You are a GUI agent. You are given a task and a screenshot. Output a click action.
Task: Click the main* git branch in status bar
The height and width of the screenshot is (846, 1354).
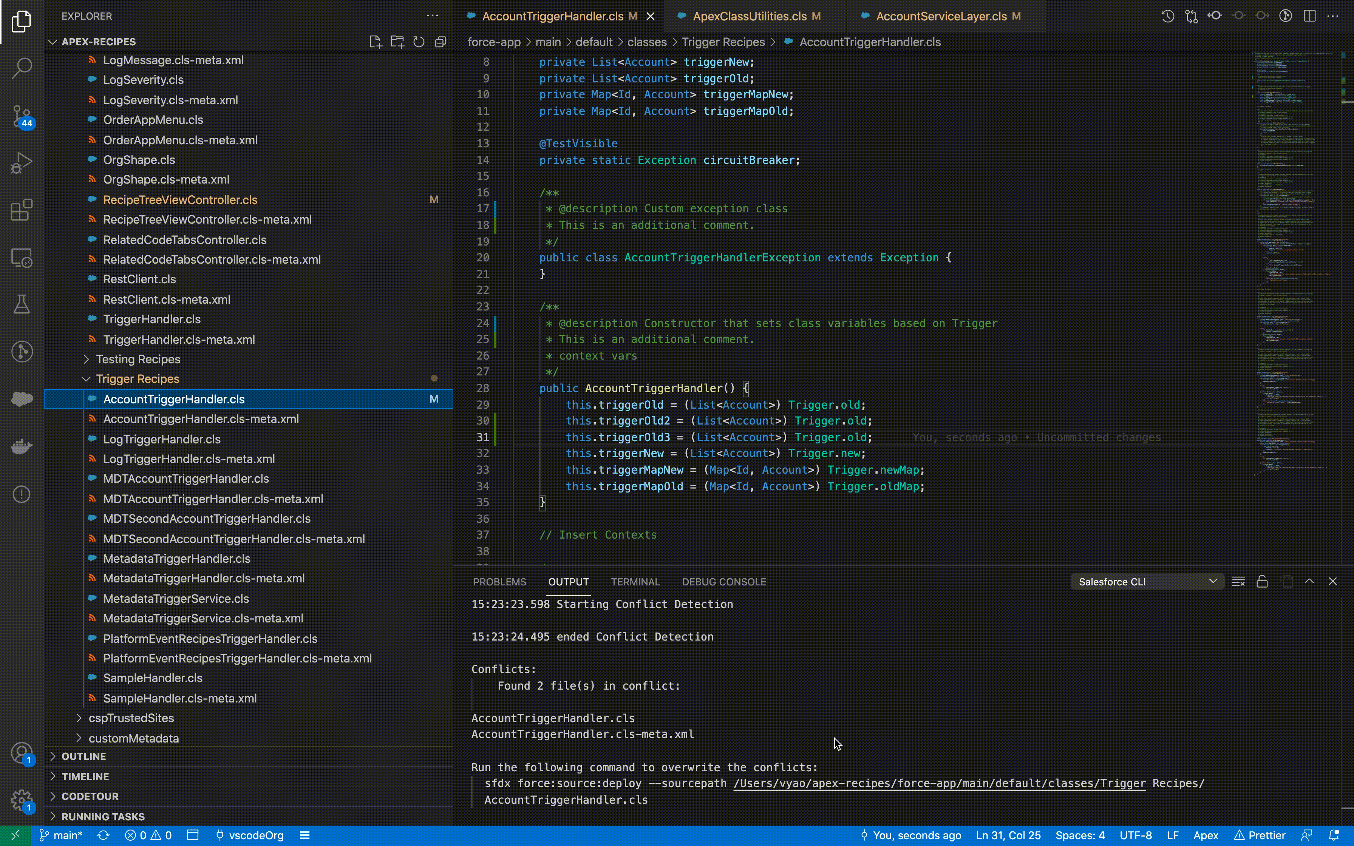coord(61,835)
